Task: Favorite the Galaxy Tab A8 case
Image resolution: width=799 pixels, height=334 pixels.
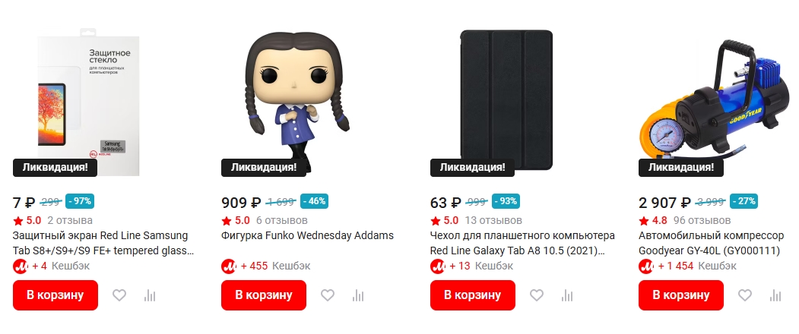Action: [x=537, y=295]
